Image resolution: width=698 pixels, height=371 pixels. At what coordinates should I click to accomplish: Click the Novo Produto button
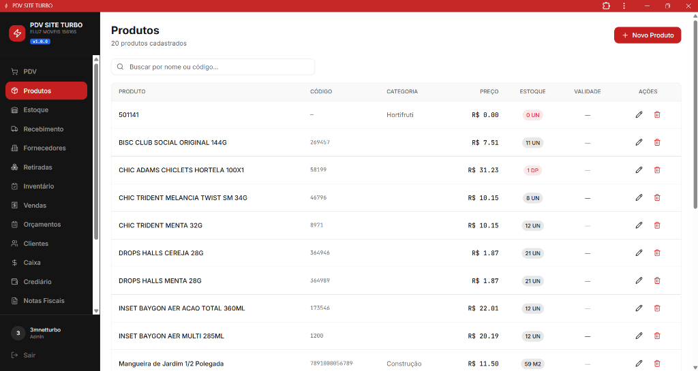click(x=648, y=35)
